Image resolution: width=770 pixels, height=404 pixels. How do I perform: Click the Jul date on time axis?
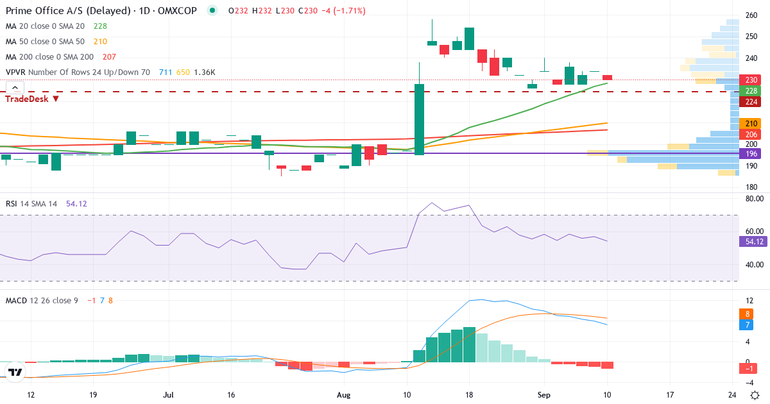[x=169, y=395]
